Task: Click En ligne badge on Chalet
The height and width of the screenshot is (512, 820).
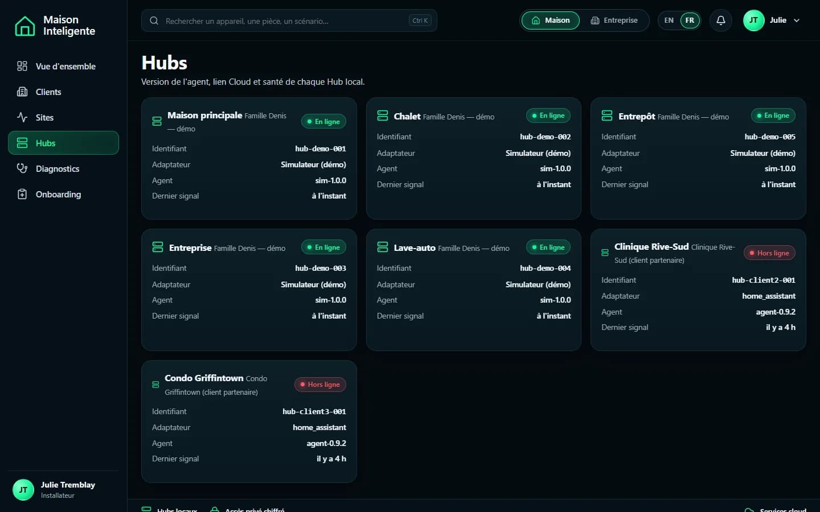Action: pyautogui.click(x=548, y=115)
